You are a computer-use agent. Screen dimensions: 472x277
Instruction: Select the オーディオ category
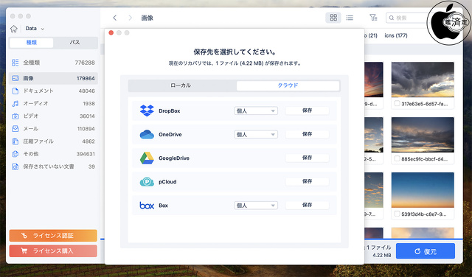pyautogui.click(x=53, y=103)
